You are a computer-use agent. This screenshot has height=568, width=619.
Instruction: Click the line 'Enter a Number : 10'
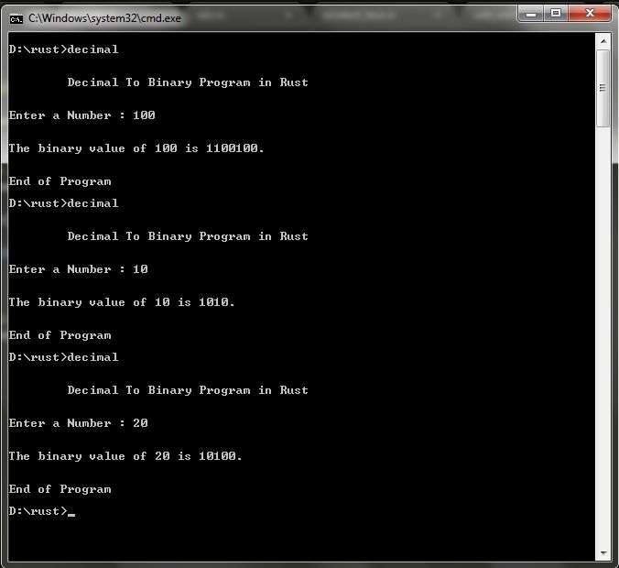[79, 269]
